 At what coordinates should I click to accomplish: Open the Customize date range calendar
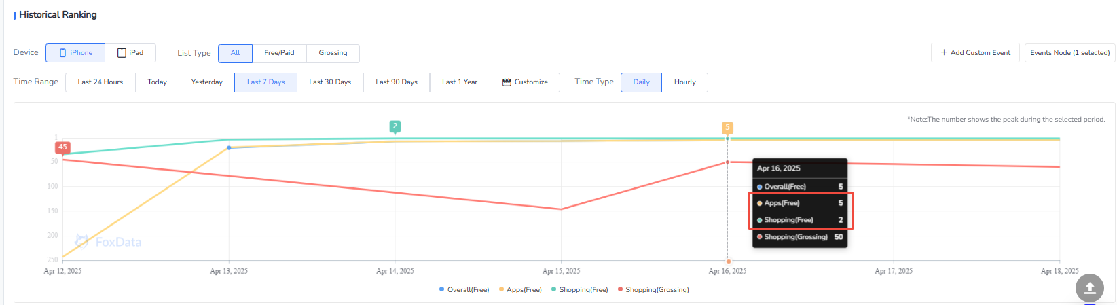525,82
